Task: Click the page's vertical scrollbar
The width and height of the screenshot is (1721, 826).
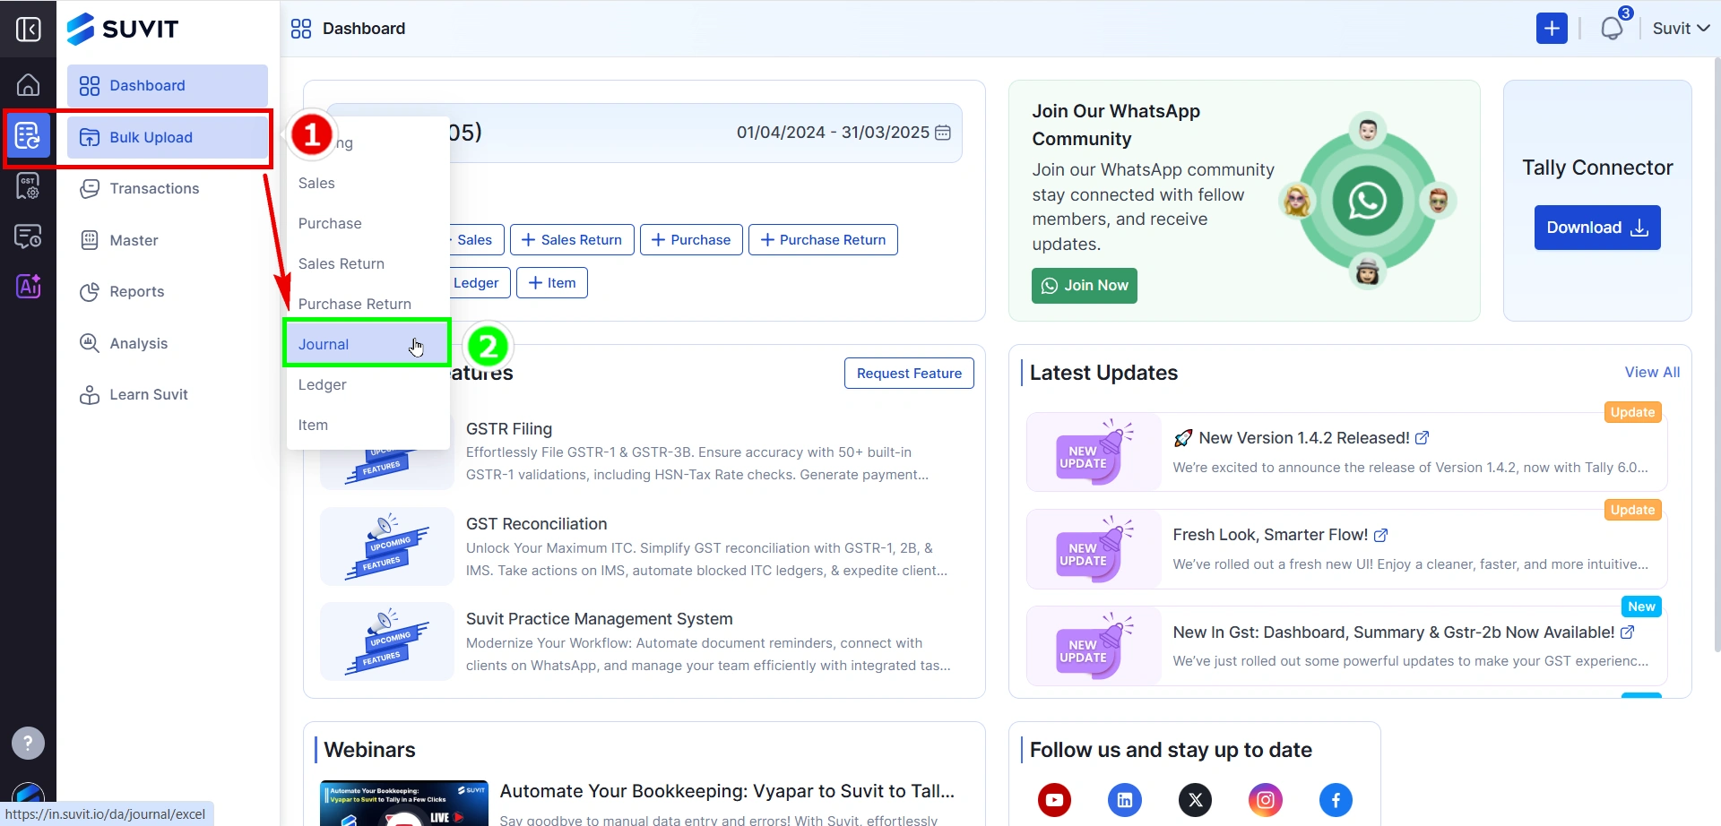Action: [1717, 354]
